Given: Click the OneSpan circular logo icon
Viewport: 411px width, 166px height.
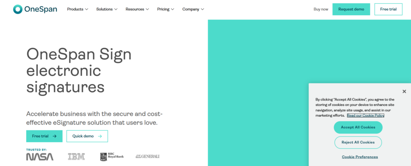Looking at the screenshot, I should tap(17, 9).
